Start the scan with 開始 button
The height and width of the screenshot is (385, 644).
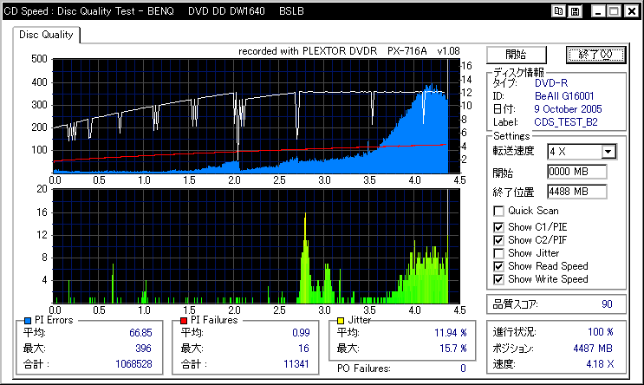(517, 55)
